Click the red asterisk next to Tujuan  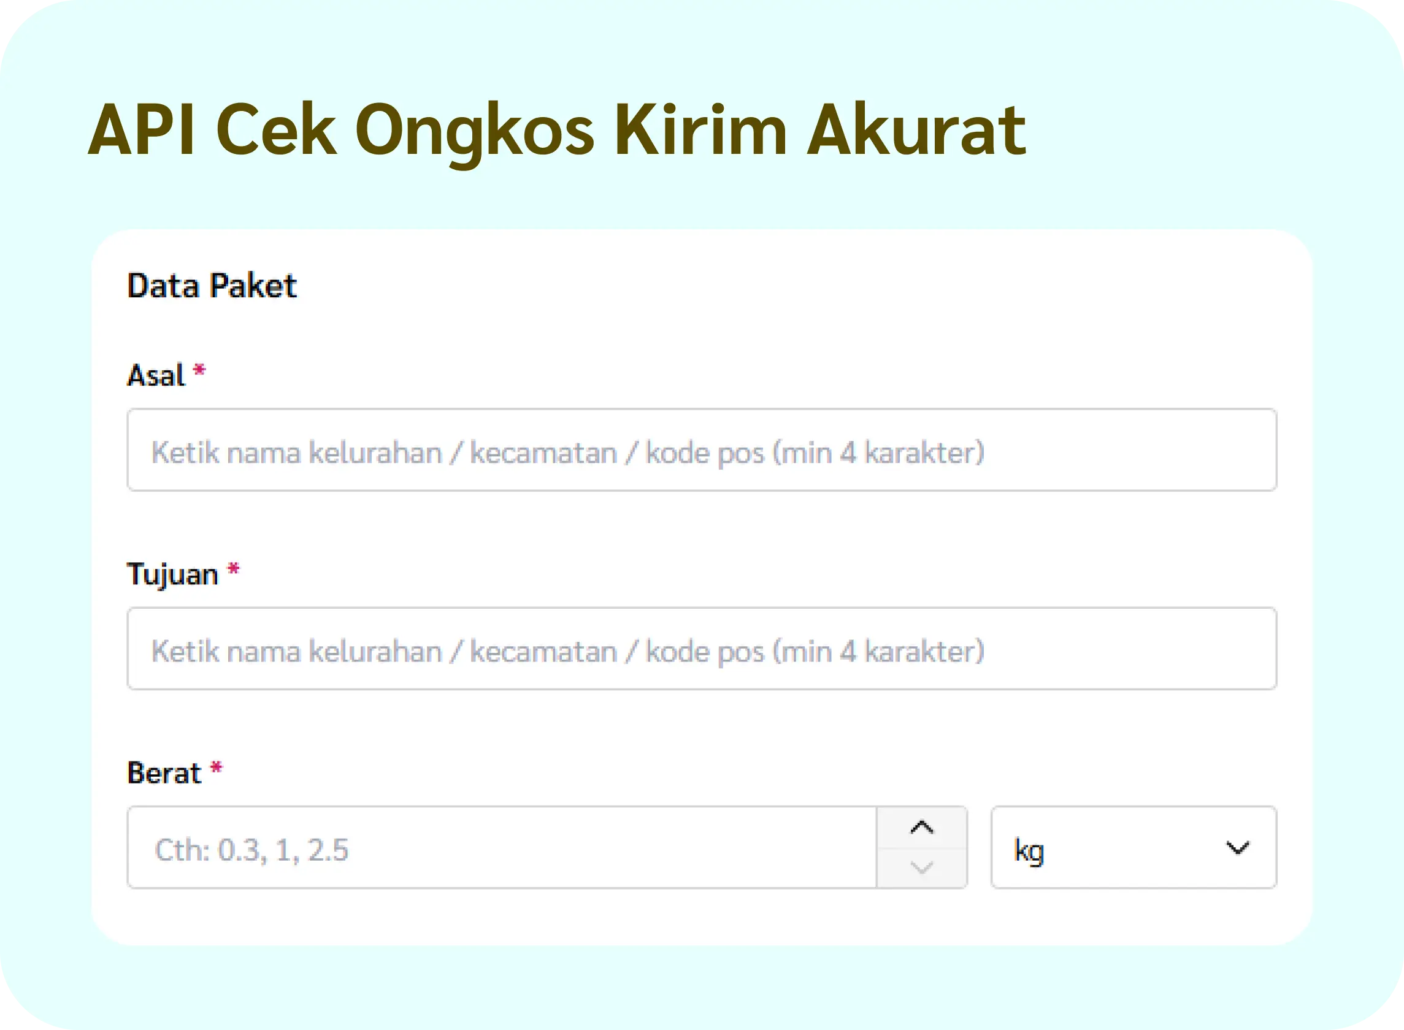coord(233,570)
